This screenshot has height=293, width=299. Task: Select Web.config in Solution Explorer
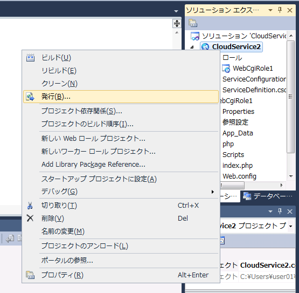click(x=240, y=176)
